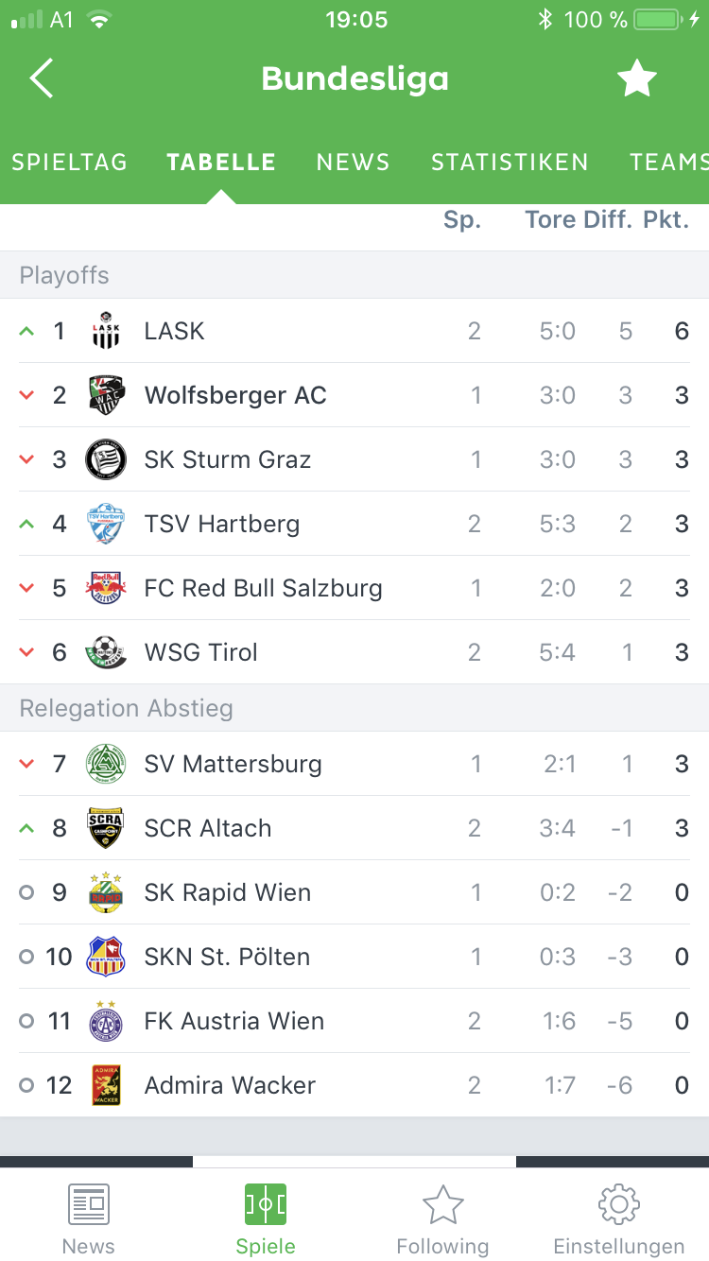709x1261 pixels.
Task: Tap the SK Rapid Wien crest
Action: click(105, 892)
